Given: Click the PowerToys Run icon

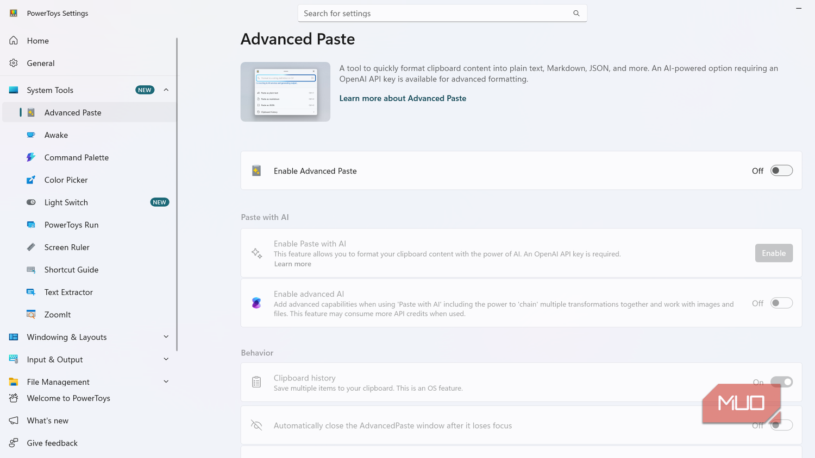Looking at the screenshot, I should 31,225.
